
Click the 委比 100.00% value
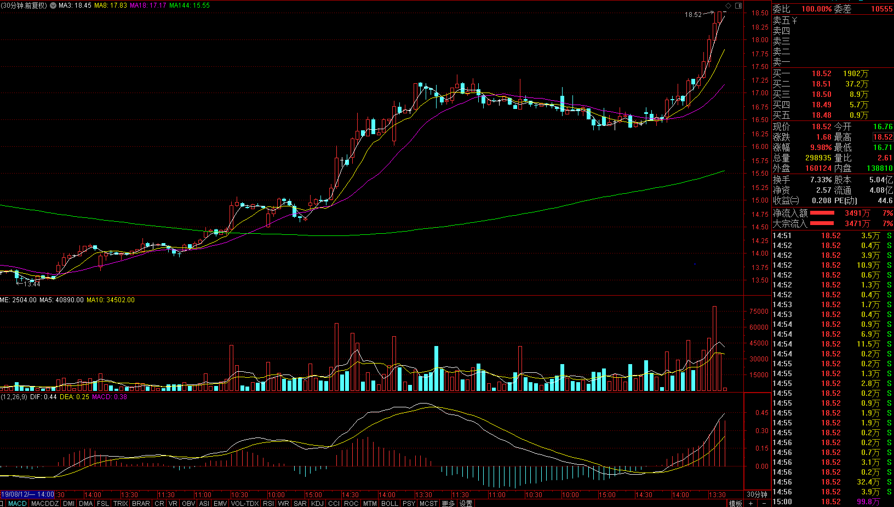(x=817, y=9)
